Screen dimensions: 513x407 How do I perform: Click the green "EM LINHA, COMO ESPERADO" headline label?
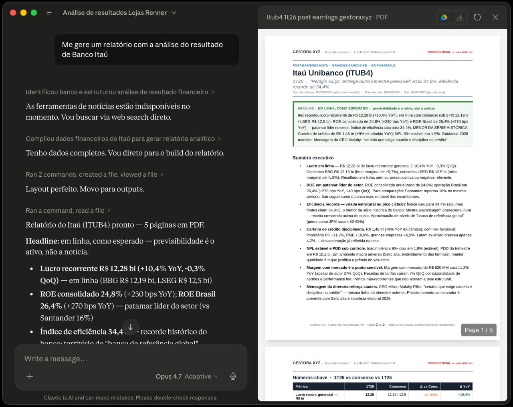(343, 109)
